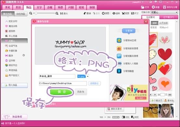Select the colorful heart holiday category

6,65
